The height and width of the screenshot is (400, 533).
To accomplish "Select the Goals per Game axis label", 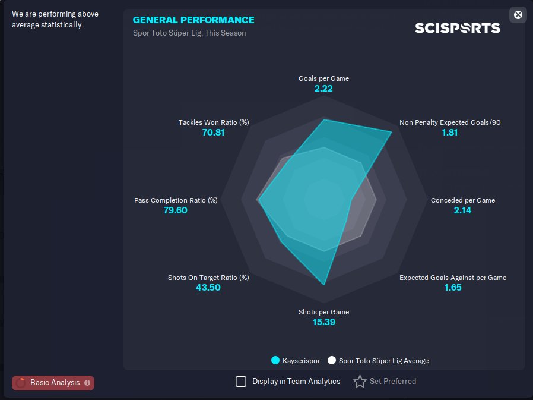I will [x=323, y=78].
